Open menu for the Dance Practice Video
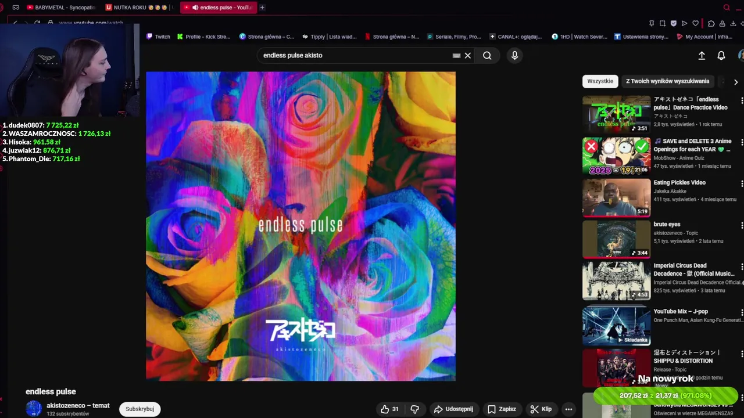This screenshot has width=744, height=418. click(742, 100)
